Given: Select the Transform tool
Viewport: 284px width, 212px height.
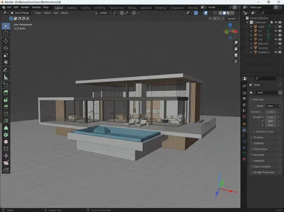Looking at the screenshot, I should pyautogui.click(x=6, y=62).
